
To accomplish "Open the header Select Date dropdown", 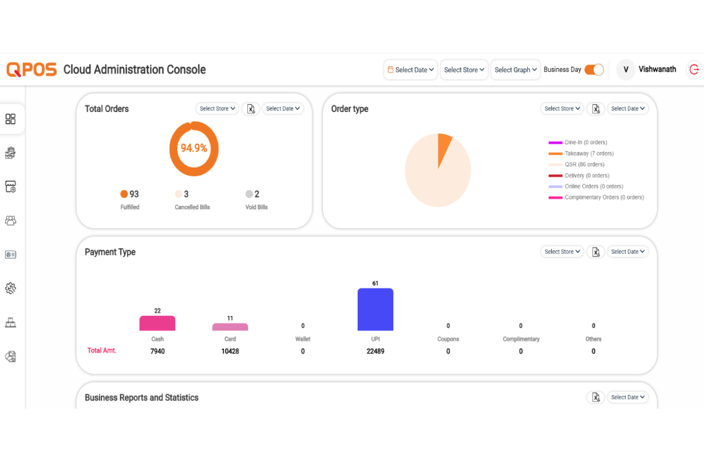I will pos(411,70).
